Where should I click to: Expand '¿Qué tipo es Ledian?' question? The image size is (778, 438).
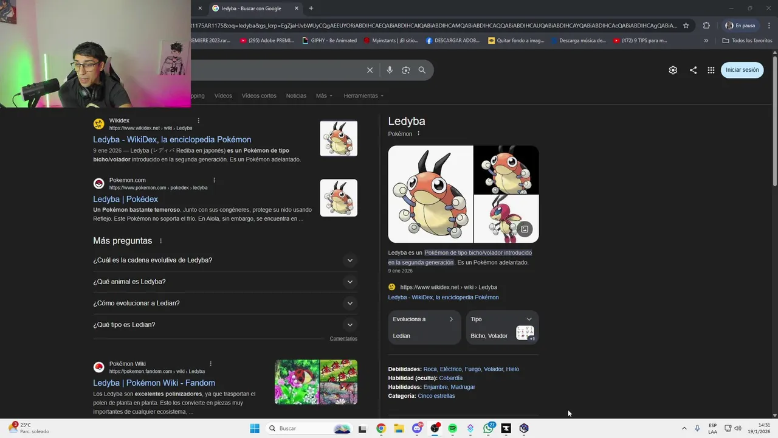pyautogui.click(x=225, y=325)
